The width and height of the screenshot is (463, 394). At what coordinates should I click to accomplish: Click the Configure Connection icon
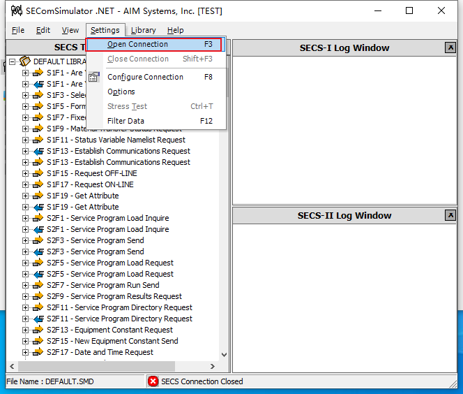pyautogui.click(x=94, y=78)
